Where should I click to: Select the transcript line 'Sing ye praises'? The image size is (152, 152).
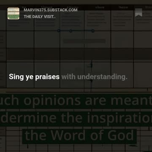click(34, 77)
